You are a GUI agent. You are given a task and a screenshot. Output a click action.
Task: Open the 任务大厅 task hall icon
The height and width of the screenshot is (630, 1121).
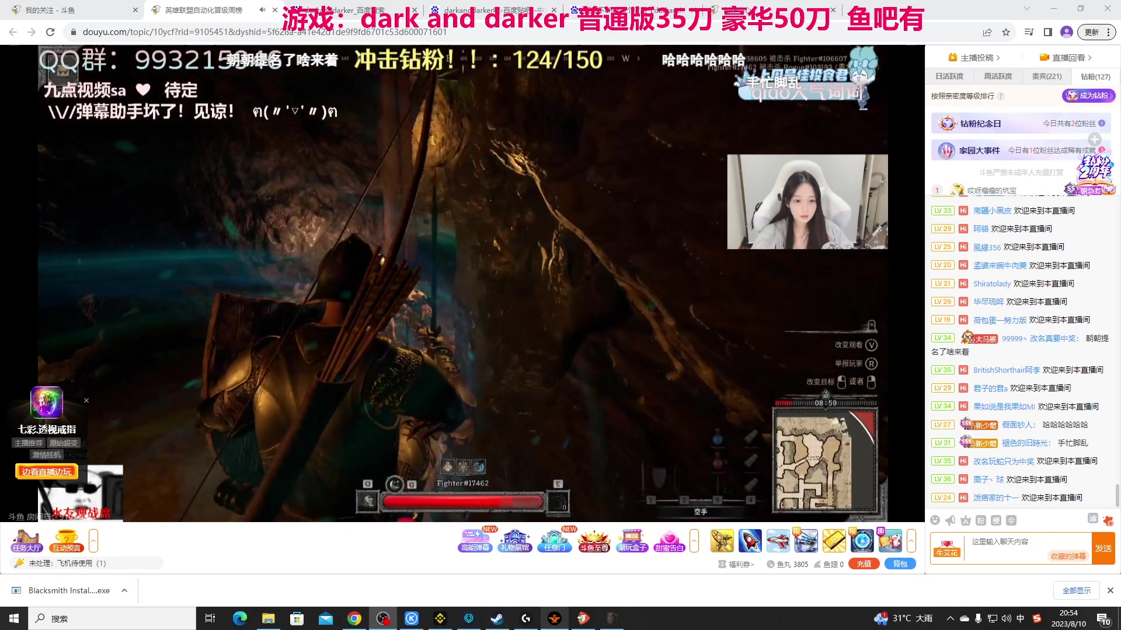point(26,540)
